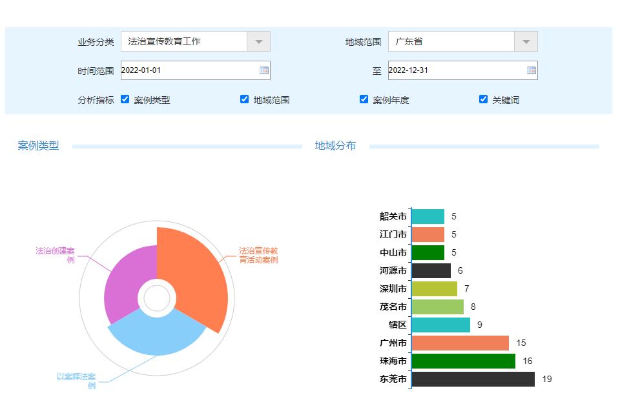Click the 珠海市 green bar
This screenshot has height=395, width=620.
tap(463, 361)
